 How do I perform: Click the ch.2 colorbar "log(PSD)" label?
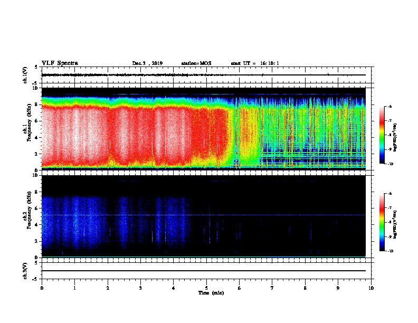(395, 224)
